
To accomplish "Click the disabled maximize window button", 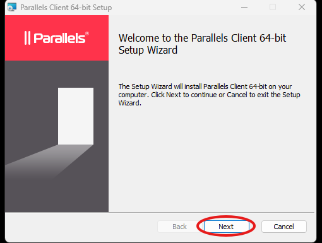I will [273, 7].
